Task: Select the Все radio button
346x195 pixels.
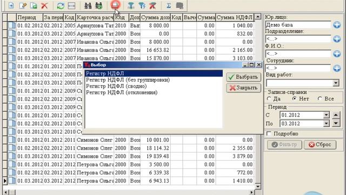Action: [320, 99]
